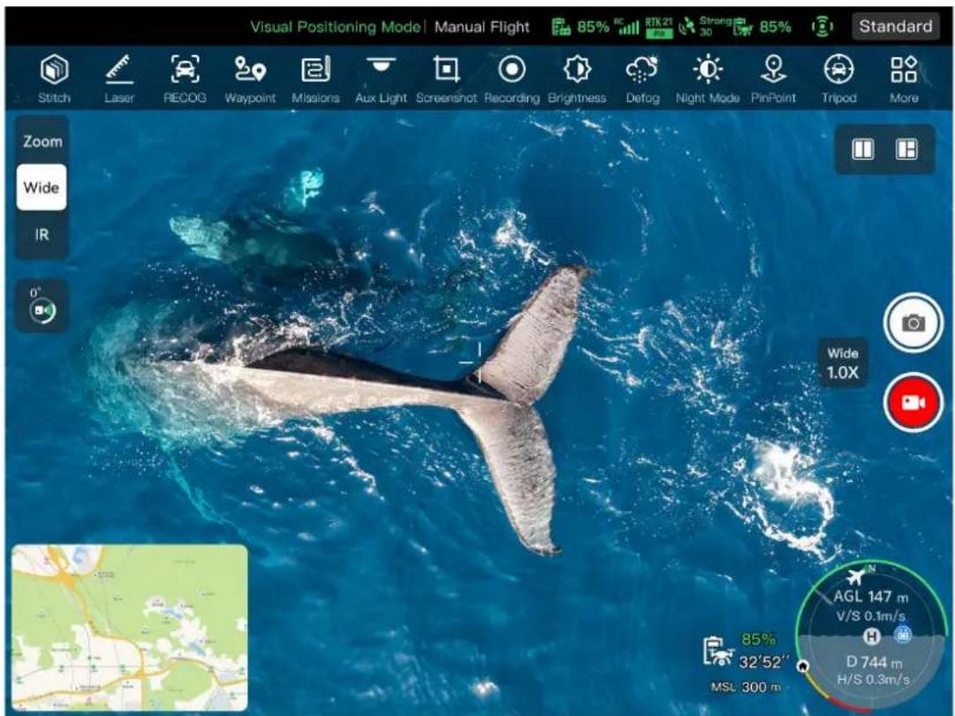Change the Standard flight mode
The width and height of the screenshot is (955, 716).
(895, 27)
